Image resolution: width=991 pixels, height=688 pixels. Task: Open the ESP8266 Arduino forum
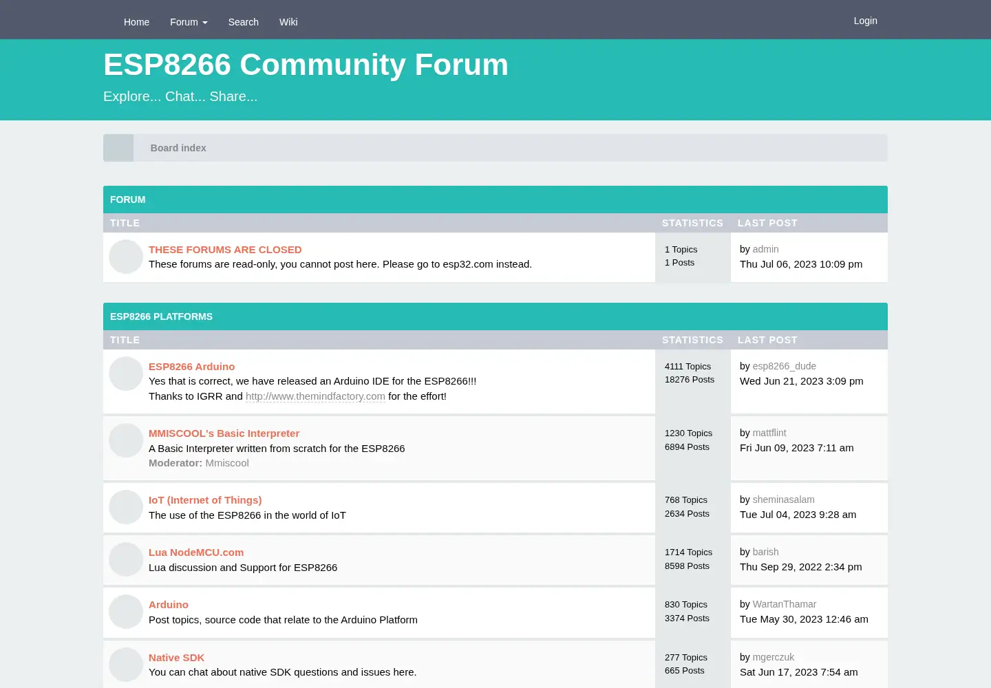(191, 367)
